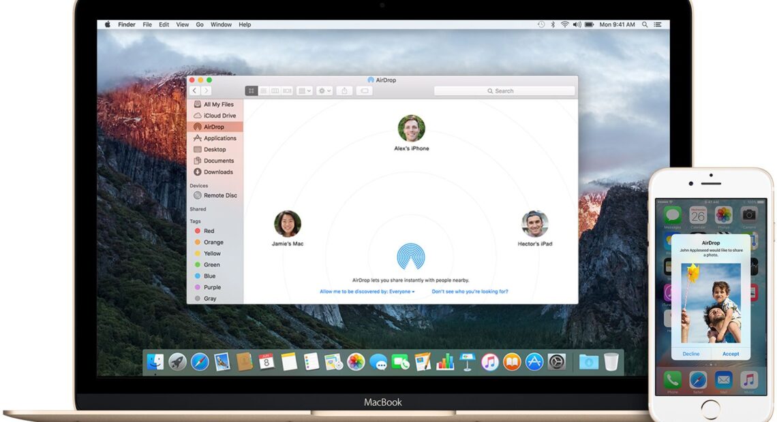
Task: Open Notification Center icon in menu bar
Action: (658, 25)
